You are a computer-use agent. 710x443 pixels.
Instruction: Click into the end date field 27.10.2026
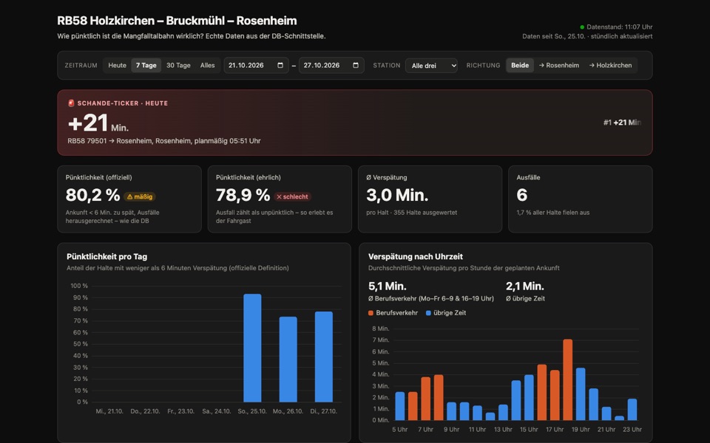pyautogui.click(x=331, y=65)
